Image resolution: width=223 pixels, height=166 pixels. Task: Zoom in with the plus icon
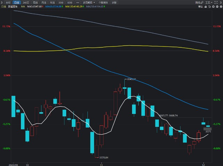point(213,7)
